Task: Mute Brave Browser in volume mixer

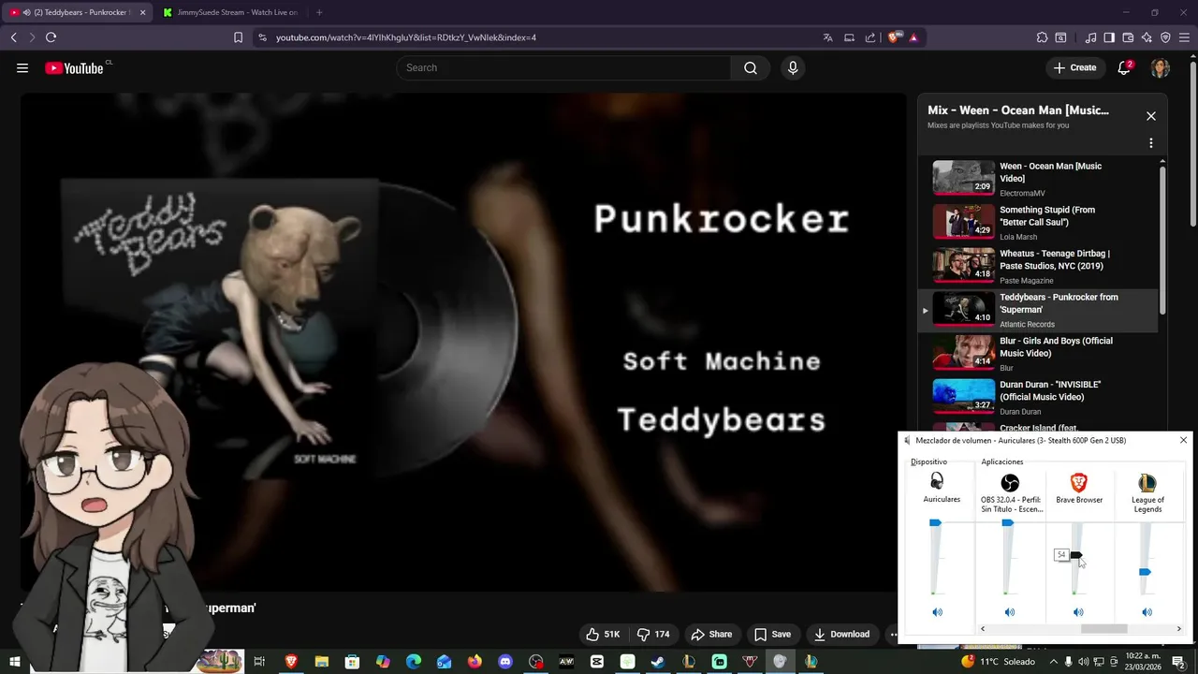Action: [x=1078, y=612]
